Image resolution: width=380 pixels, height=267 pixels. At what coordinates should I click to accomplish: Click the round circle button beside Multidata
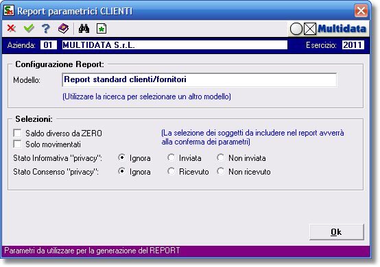296,29
